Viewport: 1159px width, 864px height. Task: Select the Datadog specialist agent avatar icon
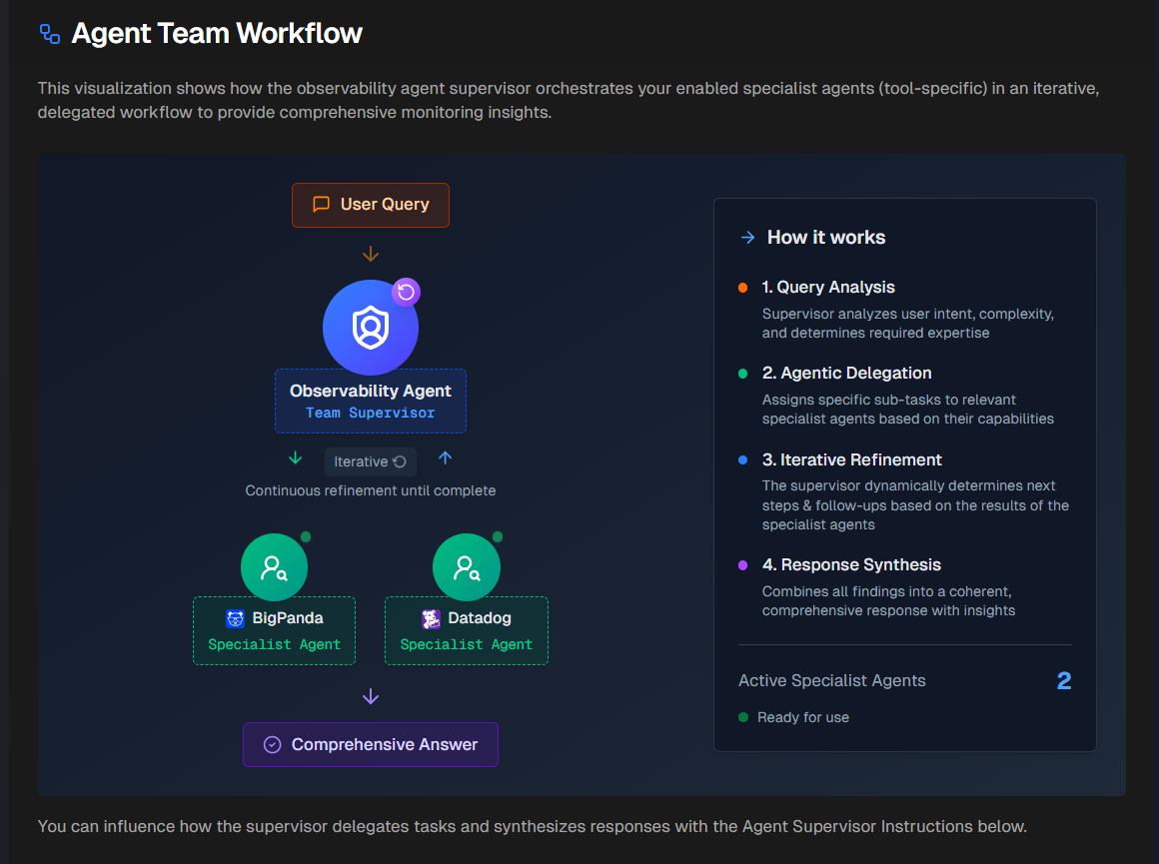(467, 566)
